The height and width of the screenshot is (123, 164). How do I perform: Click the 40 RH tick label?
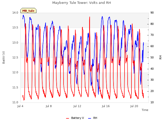click(x=152, y=69)
